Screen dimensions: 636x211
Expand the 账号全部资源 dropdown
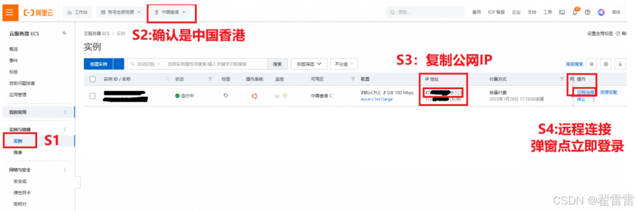(x=120, y=12)
